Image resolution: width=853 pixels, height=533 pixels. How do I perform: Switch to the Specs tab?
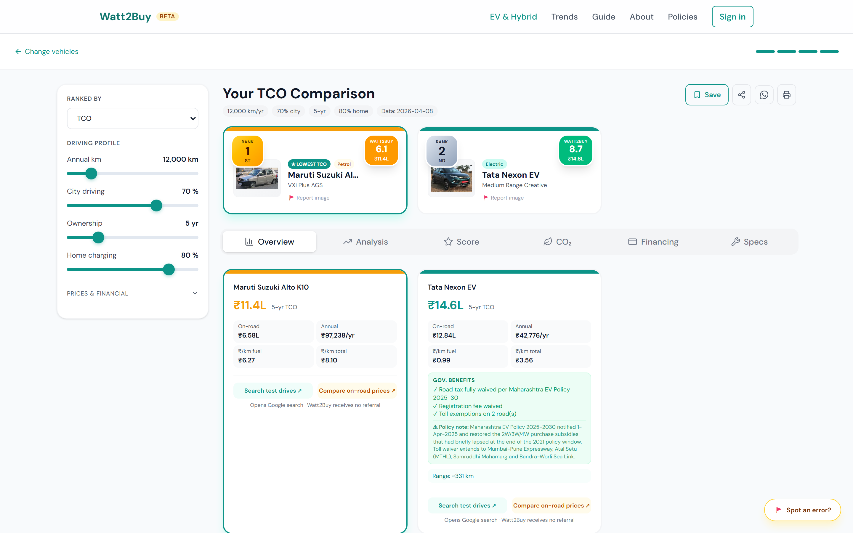(x=749, y=242)
